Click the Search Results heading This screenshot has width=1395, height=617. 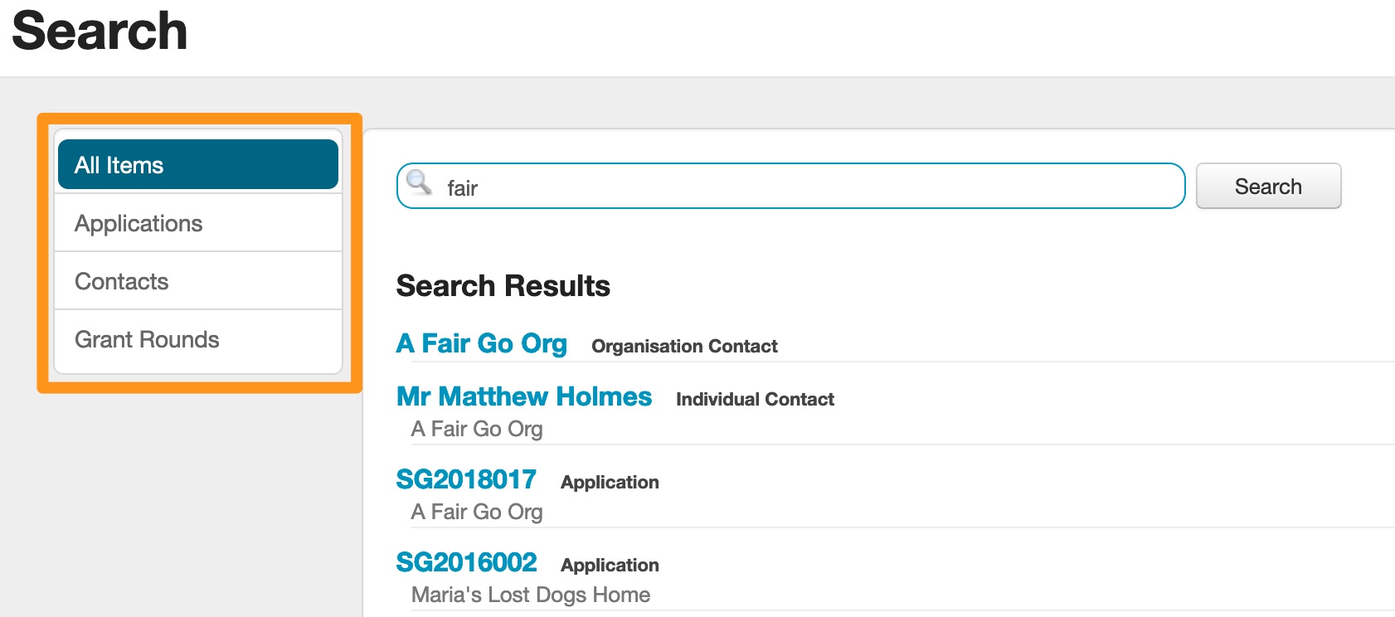503,286
